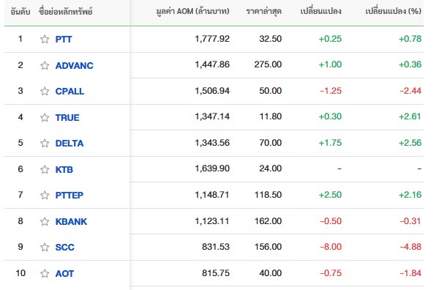The height and width of the screenshot is (290, 439).
Task: Sort by มูลค่า AOM (ล้านบาท) column header
Action: (x=192, y=11)
